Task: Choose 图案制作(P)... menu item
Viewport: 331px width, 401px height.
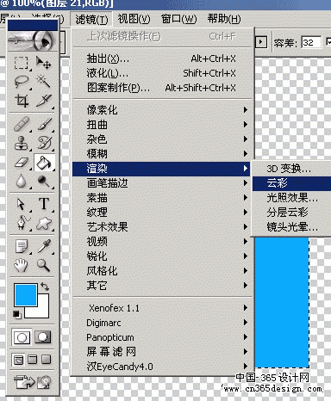Action: click(x=161, y=88)
